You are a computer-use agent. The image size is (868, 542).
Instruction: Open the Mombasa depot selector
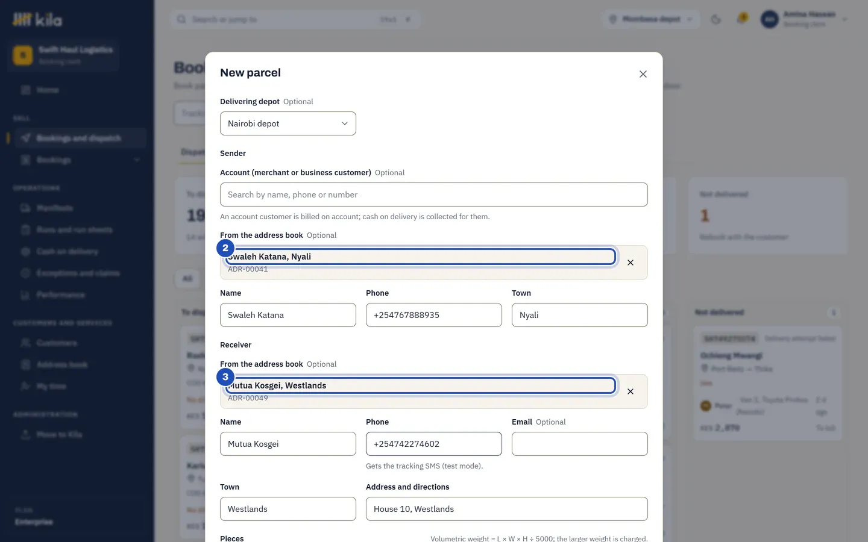pos(651,19)
